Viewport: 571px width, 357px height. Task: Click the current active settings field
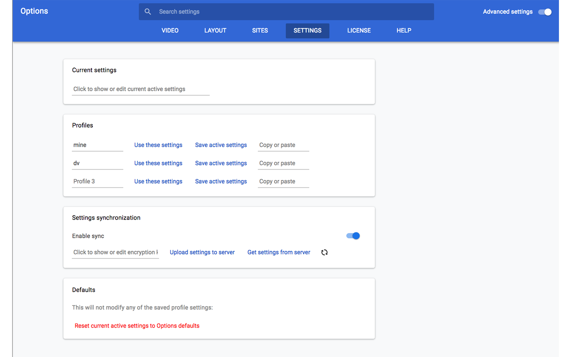141,89
